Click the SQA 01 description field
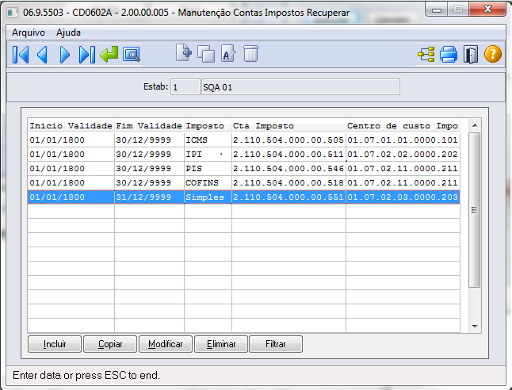Viewport: 512px width, 390px height. click(300, 87)
